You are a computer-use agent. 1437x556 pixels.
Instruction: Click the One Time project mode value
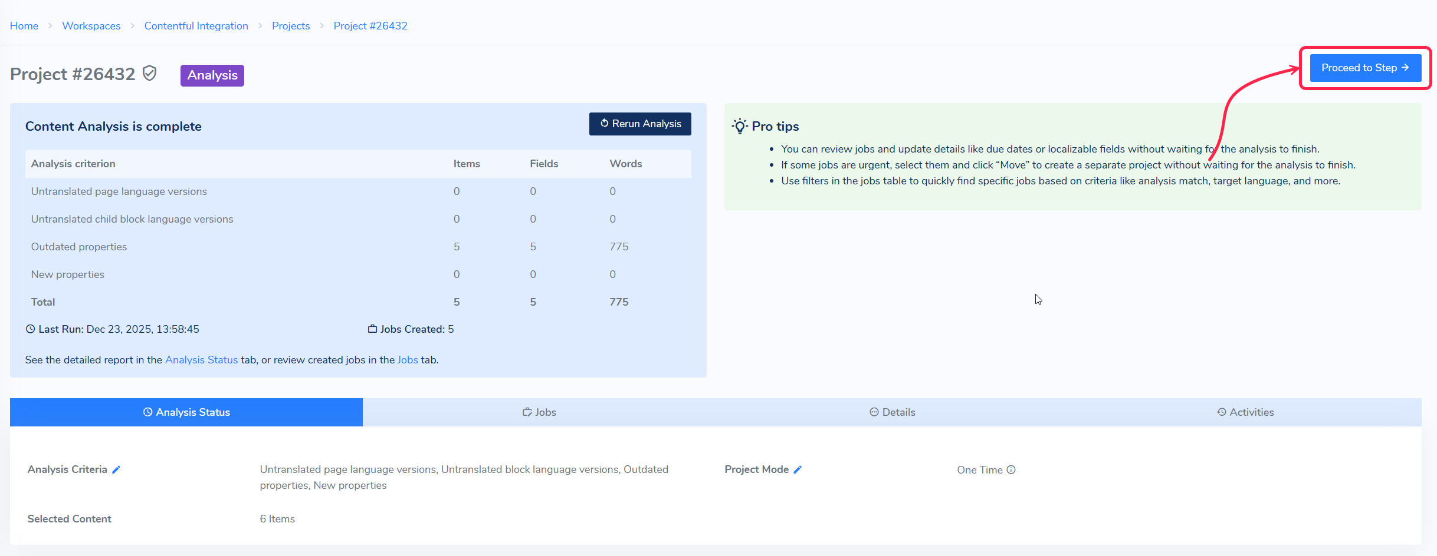point(980,470)
